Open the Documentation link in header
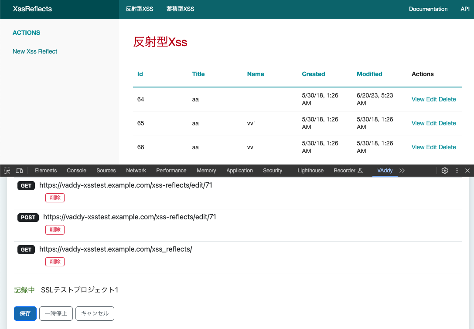 click(428, 9)
